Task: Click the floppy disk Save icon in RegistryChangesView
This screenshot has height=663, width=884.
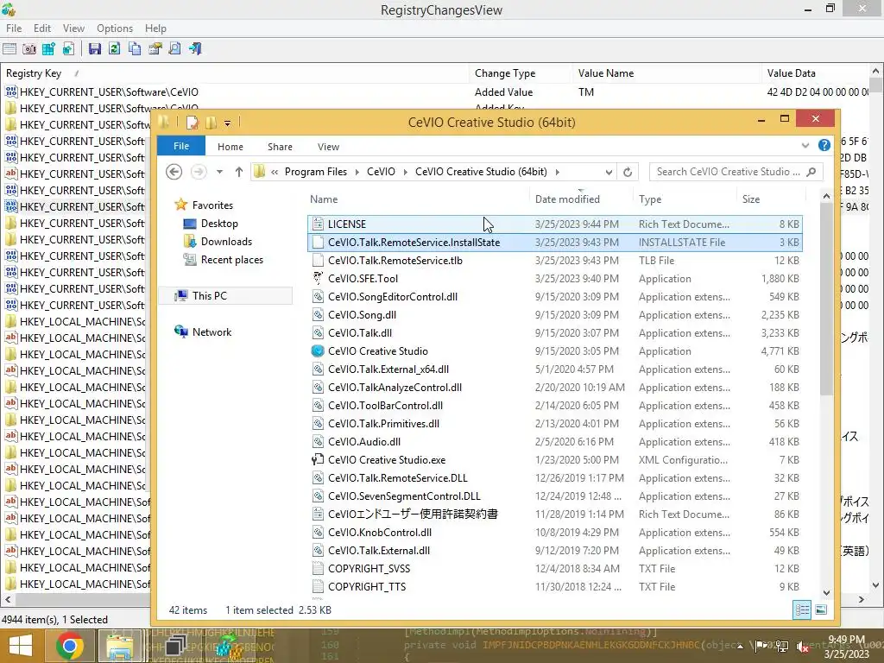Action: [x=95, y=49]
